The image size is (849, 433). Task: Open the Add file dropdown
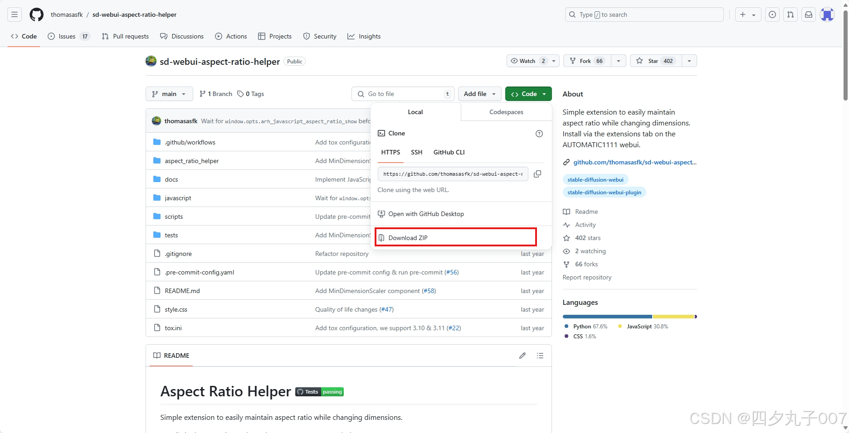(x=480, y=94)
